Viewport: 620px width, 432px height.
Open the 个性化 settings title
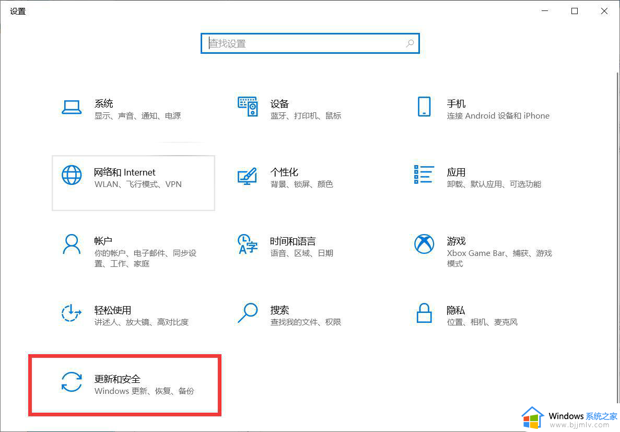click(x=284, y=172)
